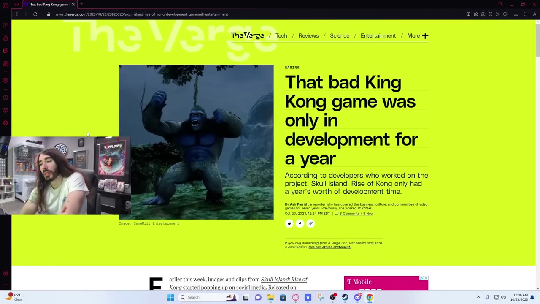Share the article on Facebook

[x=300, y=224]
